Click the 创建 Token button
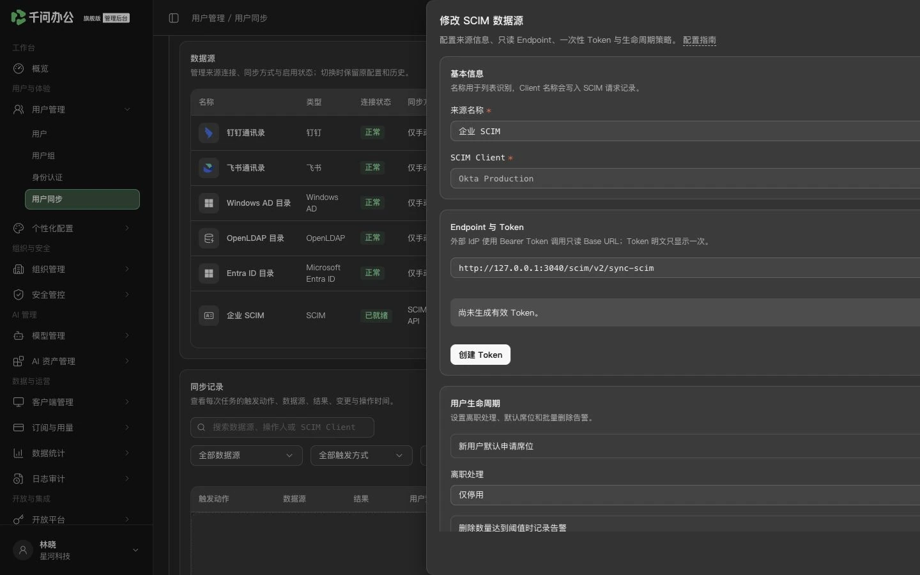920x575 pixels. (480, 355)
